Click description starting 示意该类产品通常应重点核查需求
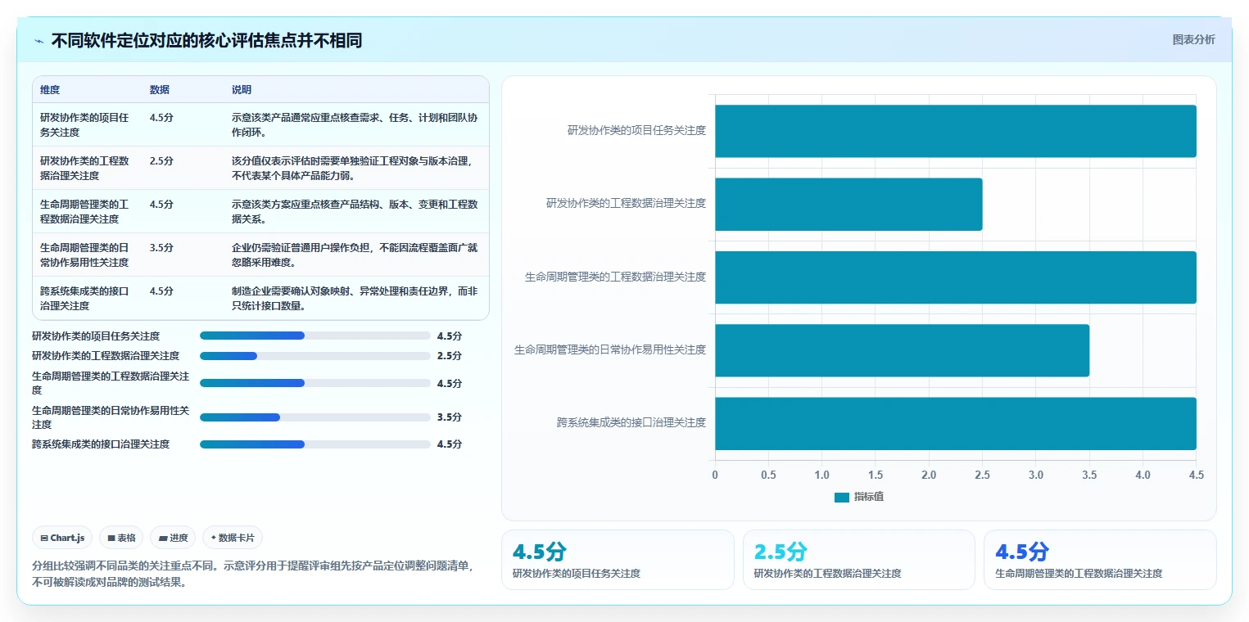Screen dimensions: 1249x622 [355, 124]
